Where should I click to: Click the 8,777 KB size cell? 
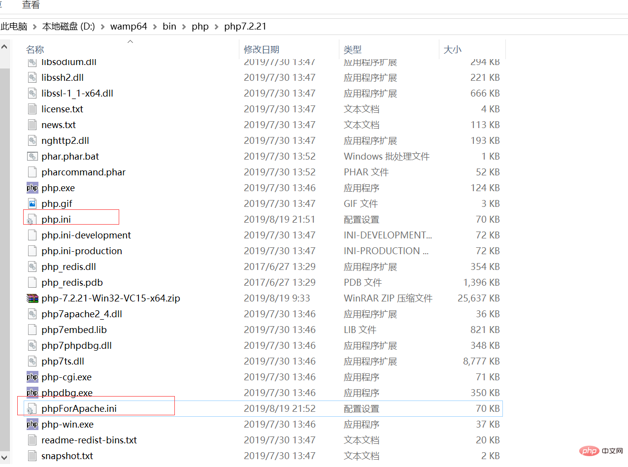tap(481, 361)
